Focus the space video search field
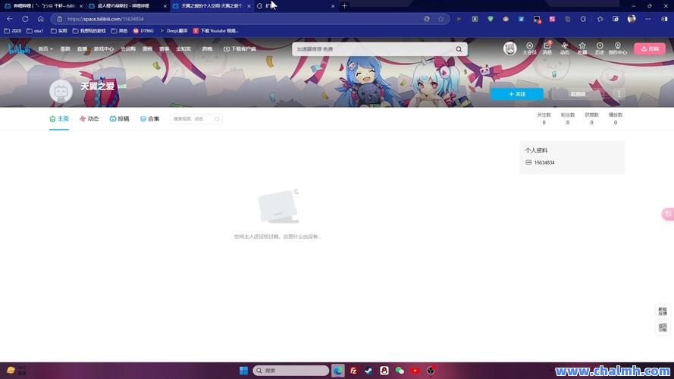The width and height of the screenshot is (674, 379). tap(196, 118)
